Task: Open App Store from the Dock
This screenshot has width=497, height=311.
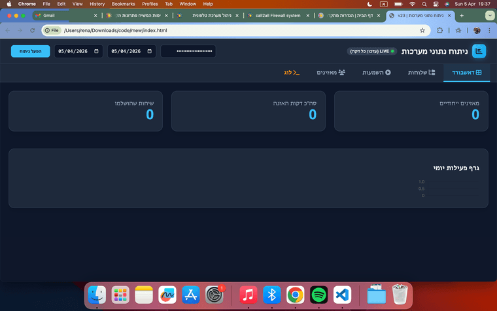Action: point(191,295)
